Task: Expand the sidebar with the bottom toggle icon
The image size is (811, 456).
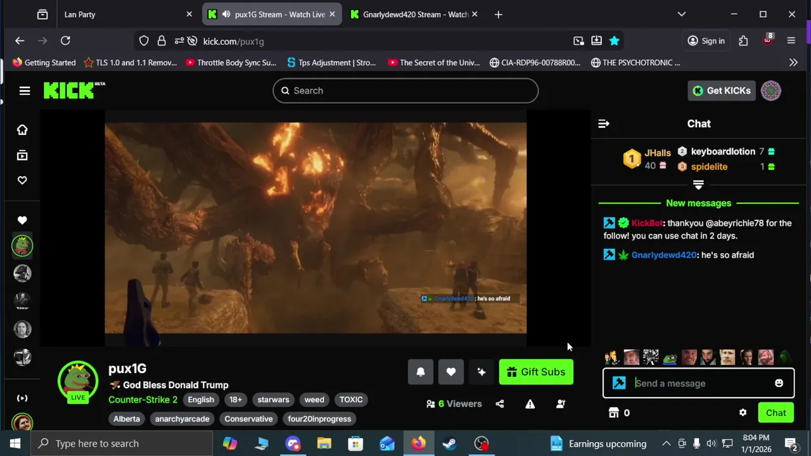Action: (22, 398)
